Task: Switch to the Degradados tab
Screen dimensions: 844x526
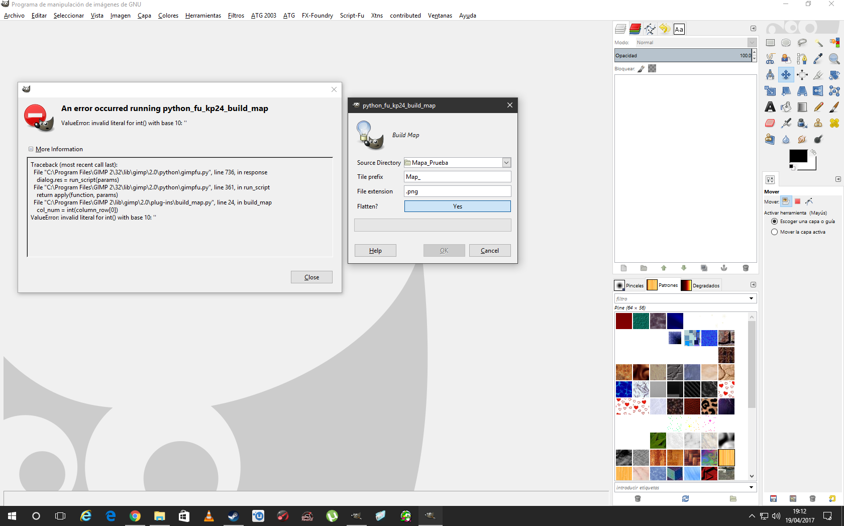Action: 700,285
